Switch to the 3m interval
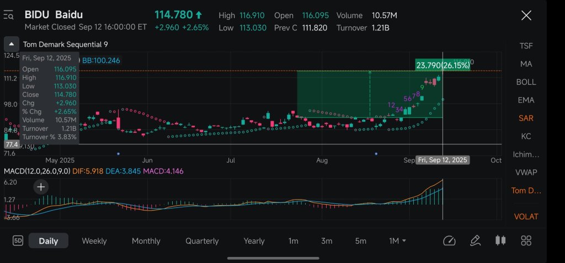Screen dimensions: 565x263 pos(327,241)
